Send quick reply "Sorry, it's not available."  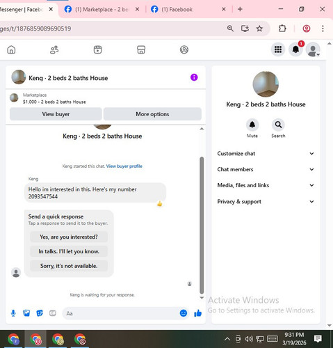[69, 266]
